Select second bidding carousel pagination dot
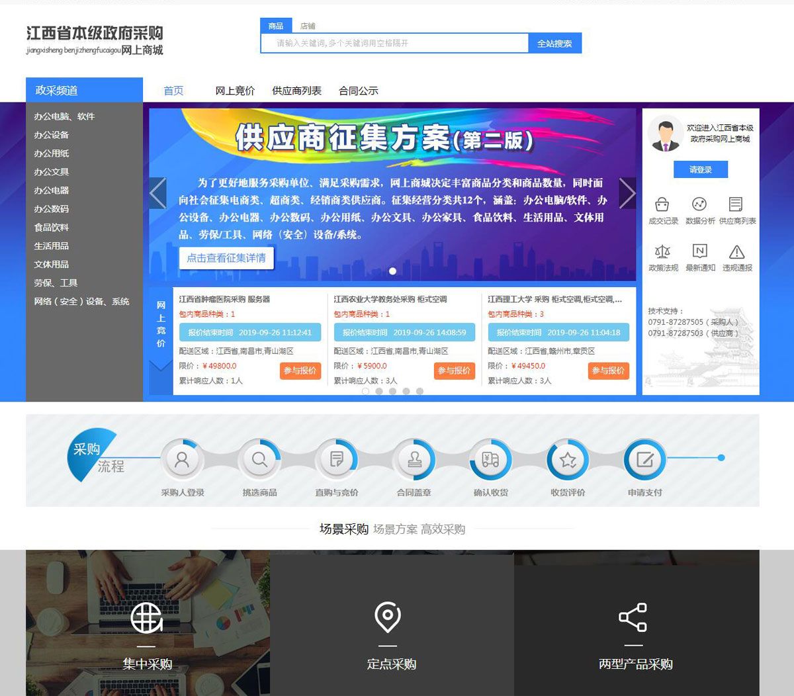The image size is (794, 696). [379, 391]
